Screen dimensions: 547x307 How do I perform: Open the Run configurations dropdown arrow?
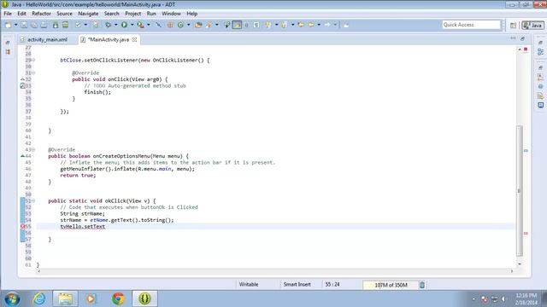[132, 25]
